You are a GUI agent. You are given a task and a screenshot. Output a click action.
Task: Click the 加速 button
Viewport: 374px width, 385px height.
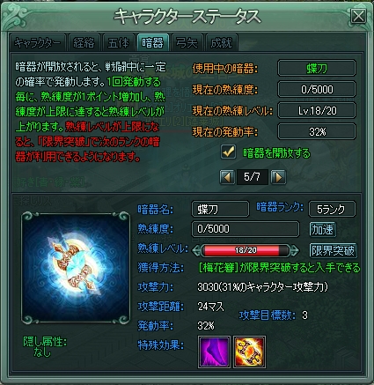coord(323,229)
